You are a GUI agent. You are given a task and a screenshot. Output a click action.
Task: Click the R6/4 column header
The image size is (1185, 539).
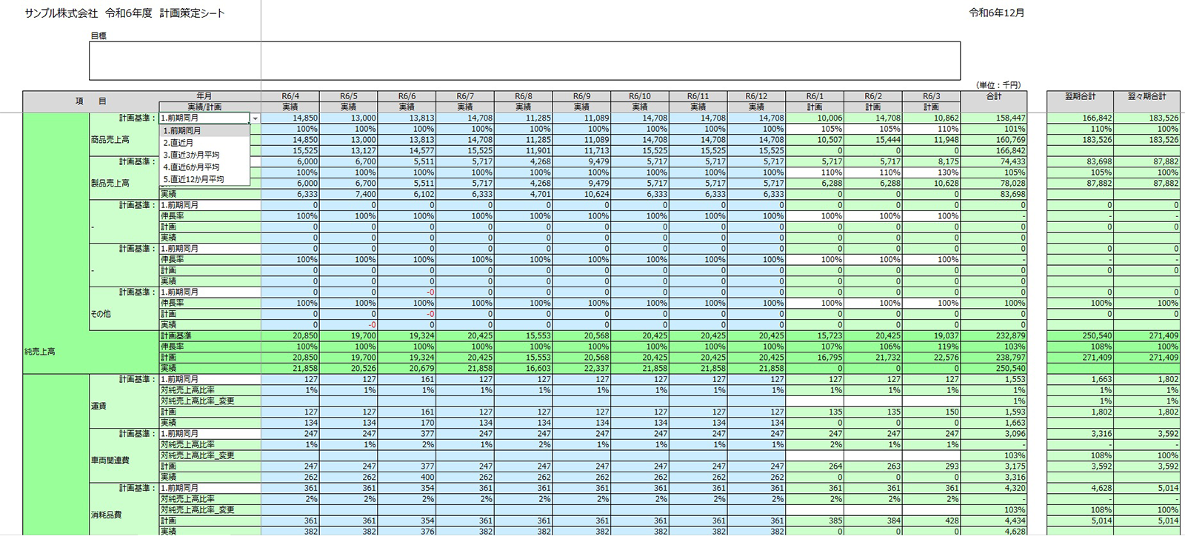click(x=290, y=96)
